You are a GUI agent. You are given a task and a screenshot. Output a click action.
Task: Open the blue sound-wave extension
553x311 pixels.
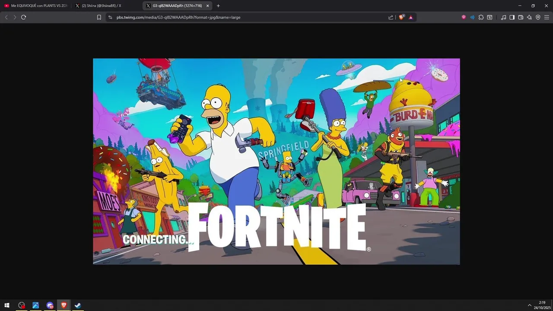point(472,17)
